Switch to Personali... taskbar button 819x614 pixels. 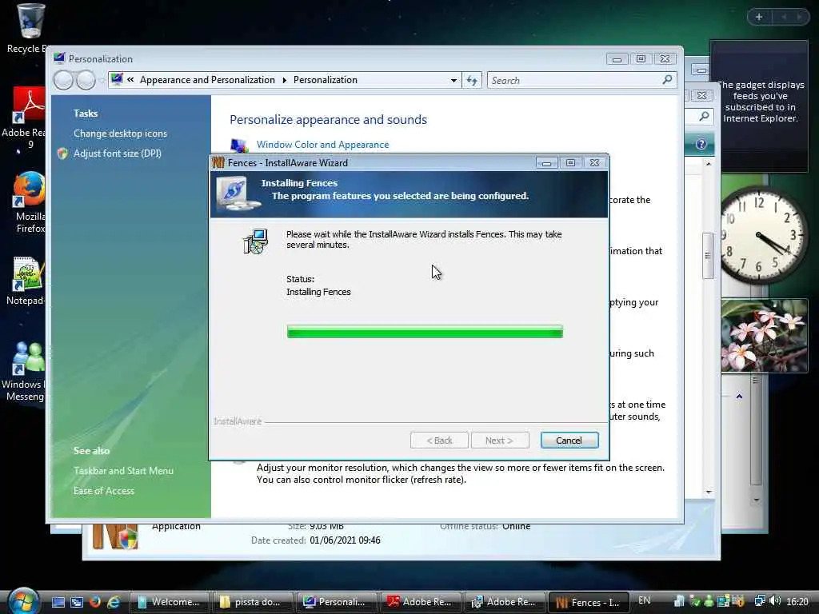coord(337,602)
